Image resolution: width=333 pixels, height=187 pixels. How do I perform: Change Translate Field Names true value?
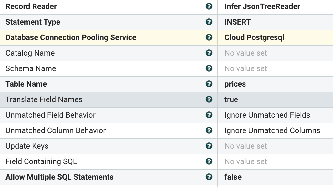tap(231, 99)
